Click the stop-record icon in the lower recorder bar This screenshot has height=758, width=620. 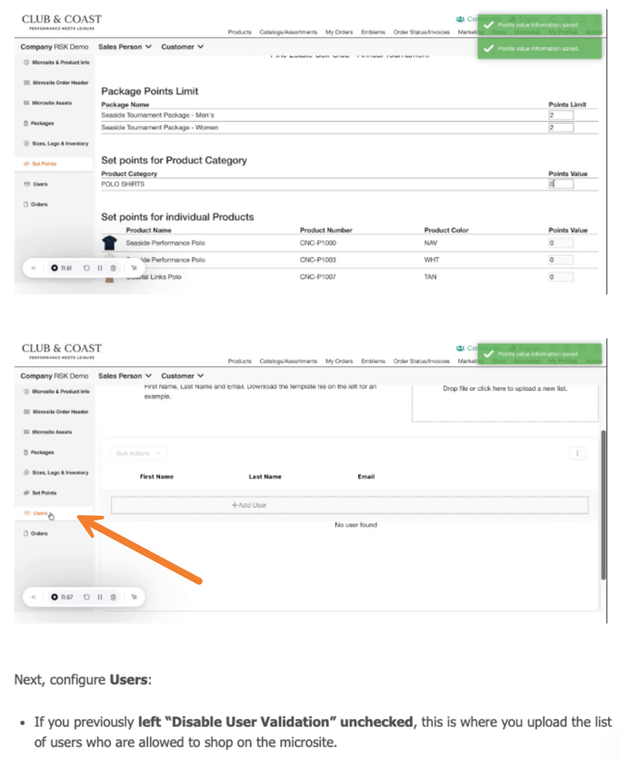56,597
